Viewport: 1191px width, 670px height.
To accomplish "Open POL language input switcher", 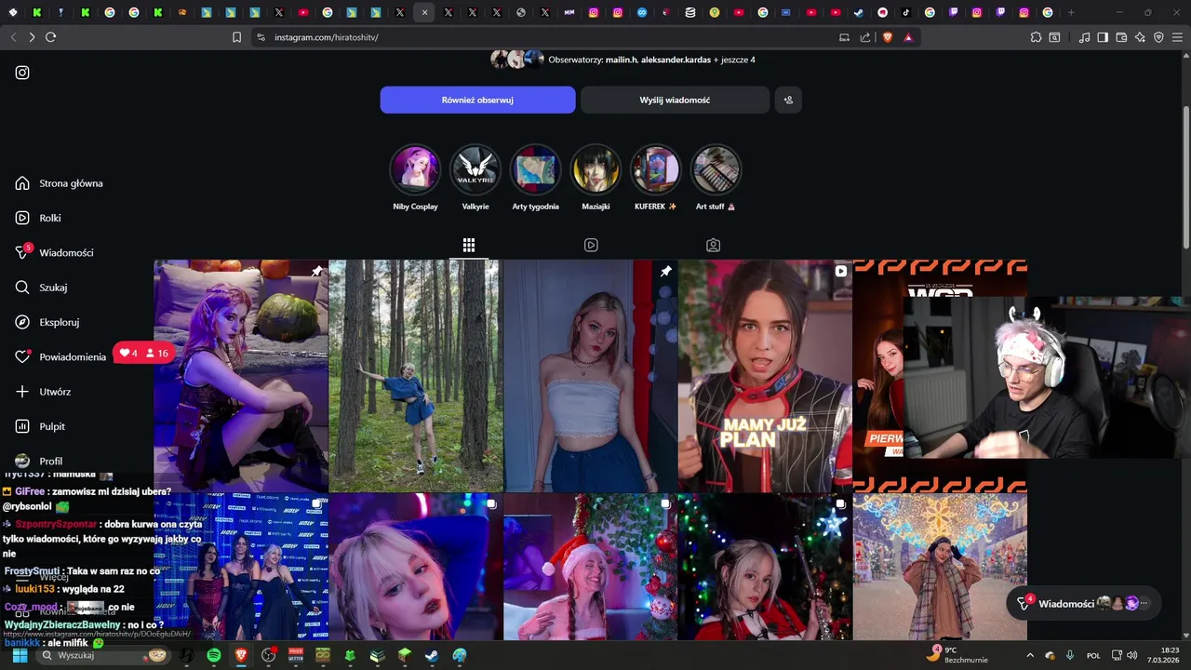I will pyautogui.click(x=1094, y=655).
